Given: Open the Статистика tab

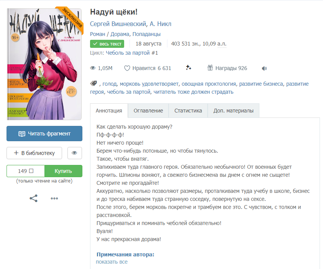Looking at the screenshot, I should coord(188,111).
